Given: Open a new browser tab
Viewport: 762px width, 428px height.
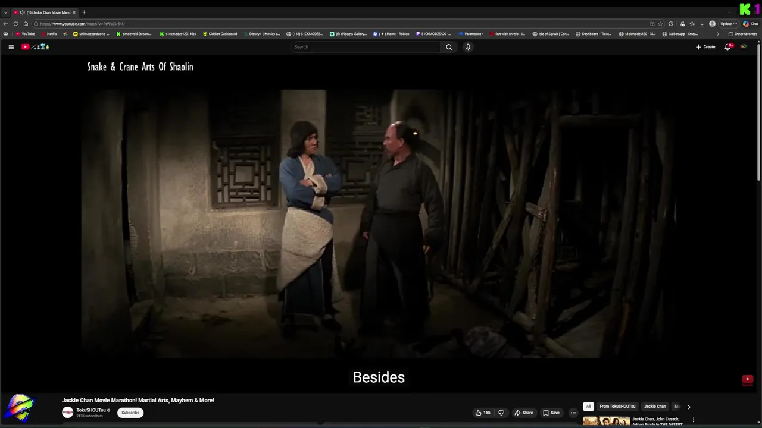Looking at the screenshot, I should click(84, 12).
